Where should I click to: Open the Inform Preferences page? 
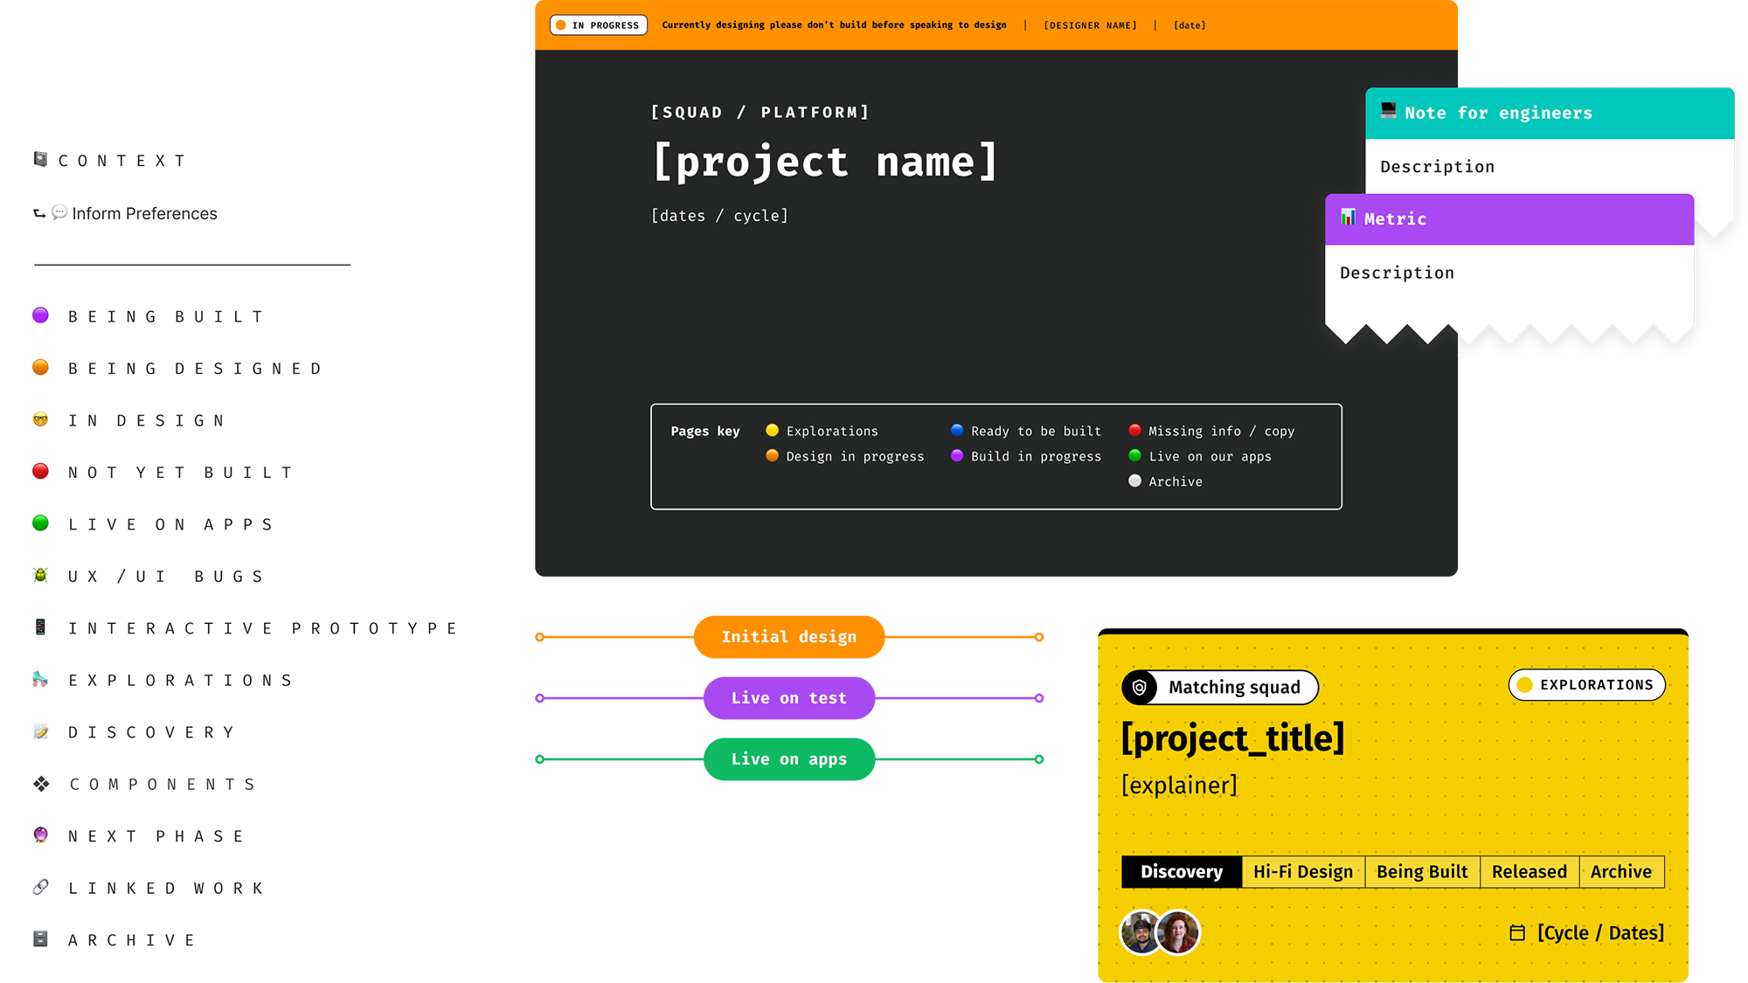click(144, 213)
